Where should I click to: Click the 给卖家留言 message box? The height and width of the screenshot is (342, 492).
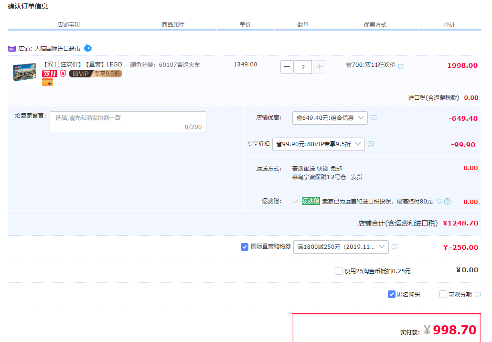(x=128, y=122)
